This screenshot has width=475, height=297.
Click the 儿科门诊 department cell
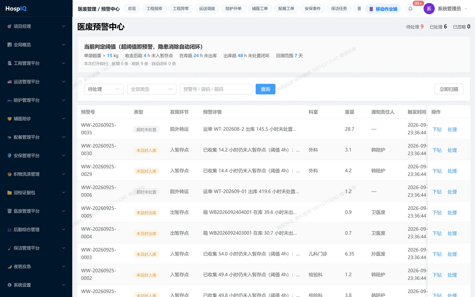(318, 254)
